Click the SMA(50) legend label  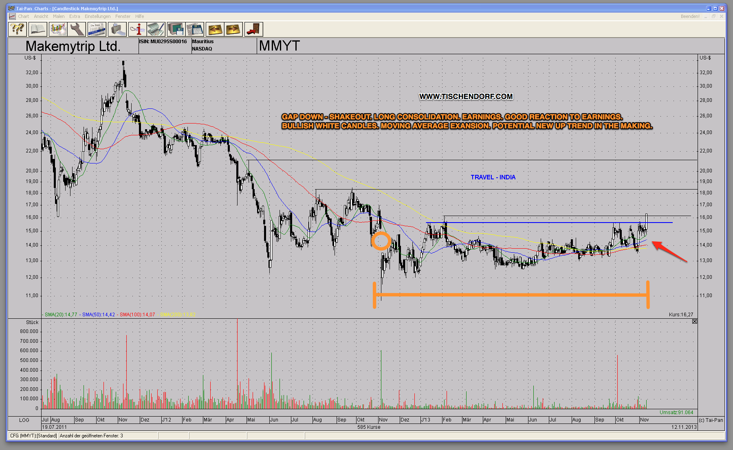[98, 315]
